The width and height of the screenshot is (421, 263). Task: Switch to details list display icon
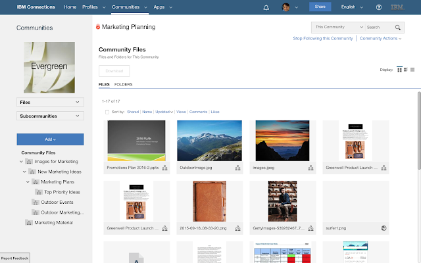point(406,70)
